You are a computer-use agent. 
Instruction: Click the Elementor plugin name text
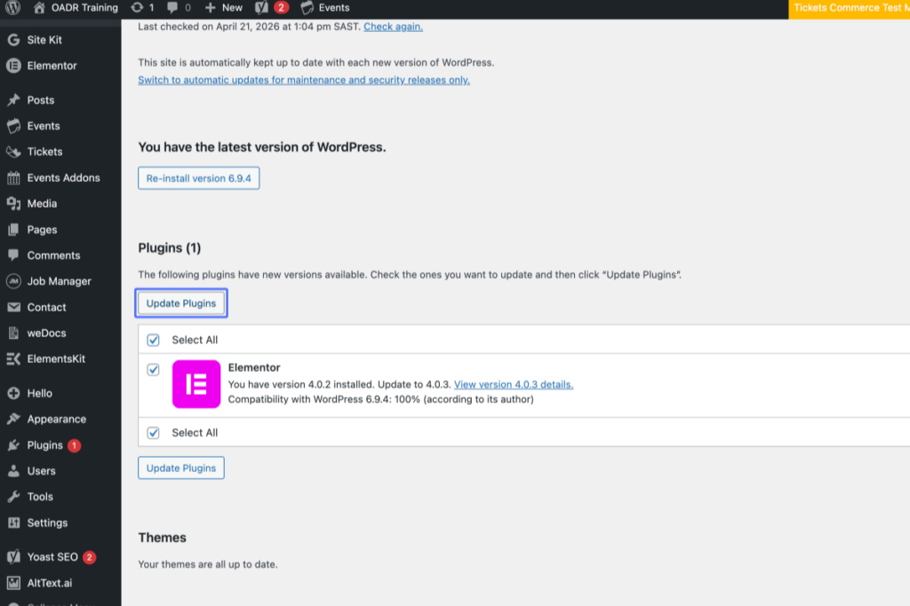tap(254, 367)
